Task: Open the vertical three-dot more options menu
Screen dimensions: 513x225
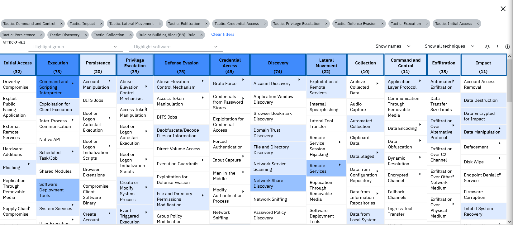Action: point(497,47)
